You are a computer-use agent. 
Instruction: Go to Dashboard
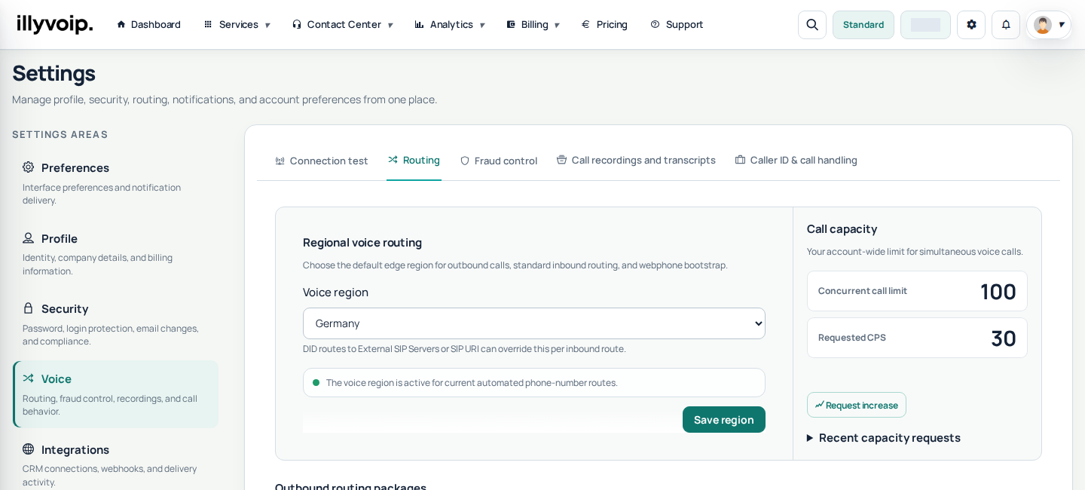[x=148, y=24]
